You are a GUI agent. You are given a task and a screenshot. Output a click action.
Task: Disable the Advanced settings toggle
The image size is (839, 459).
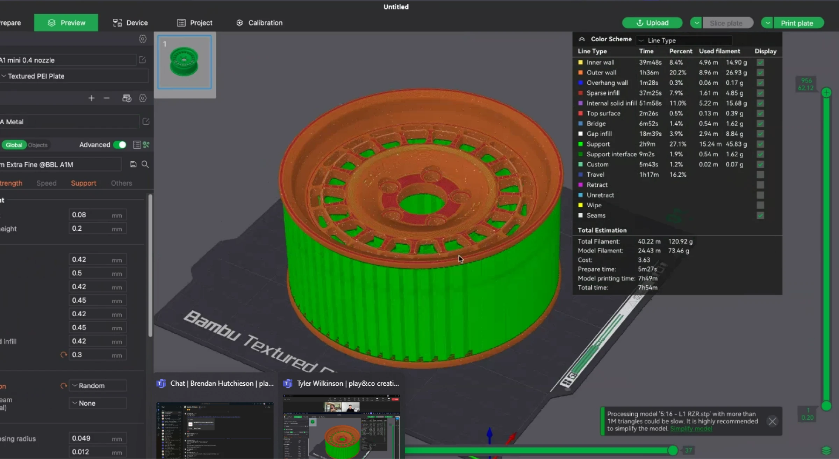pyautogui.click(x=120, y=145)
